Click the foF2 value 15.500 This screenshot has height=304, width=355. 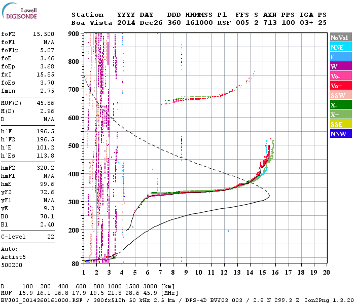coord(44,34)
